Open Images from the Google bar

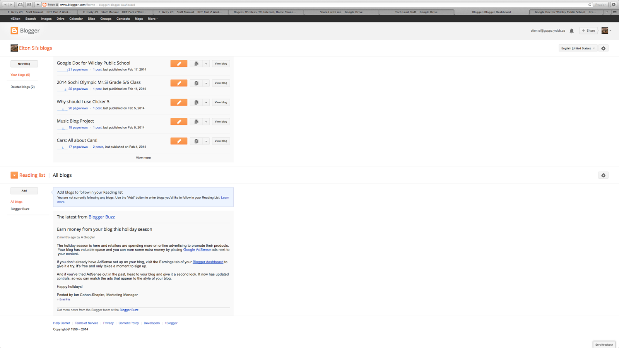pos(46,19)
